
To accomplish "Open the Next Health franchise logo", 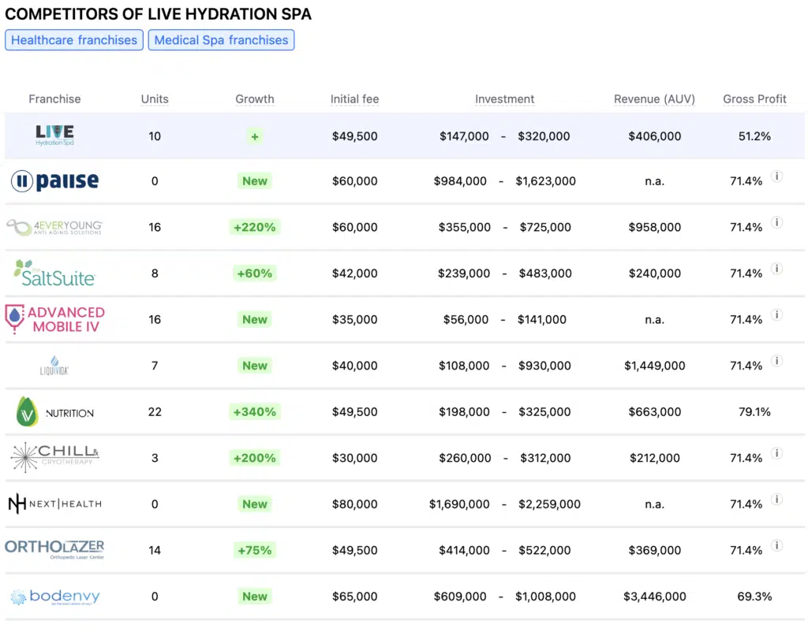I will pyautogui.click(x=54, y=504).
